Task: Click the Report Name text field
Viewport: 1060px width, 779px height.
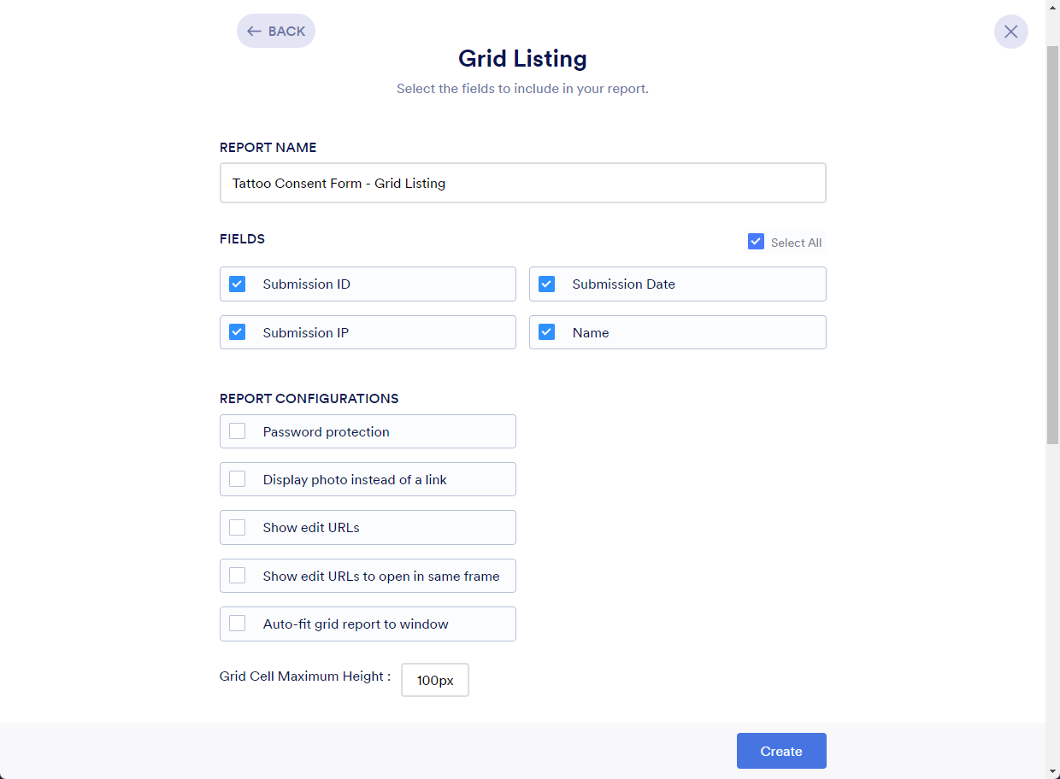Action: click(x=522, y=183)
